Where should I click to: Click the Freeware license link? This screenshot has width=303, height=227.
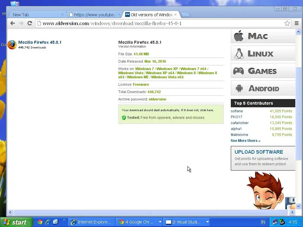[141, 84]
